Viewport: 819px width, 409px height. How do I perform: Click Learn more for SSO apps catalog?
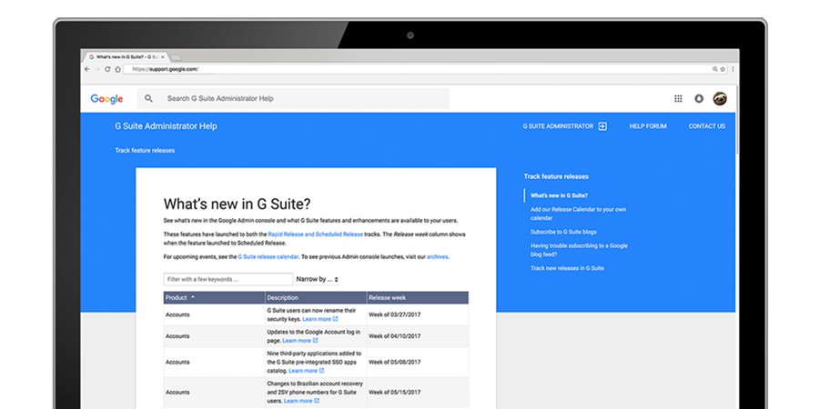click(x=303, y=371)
